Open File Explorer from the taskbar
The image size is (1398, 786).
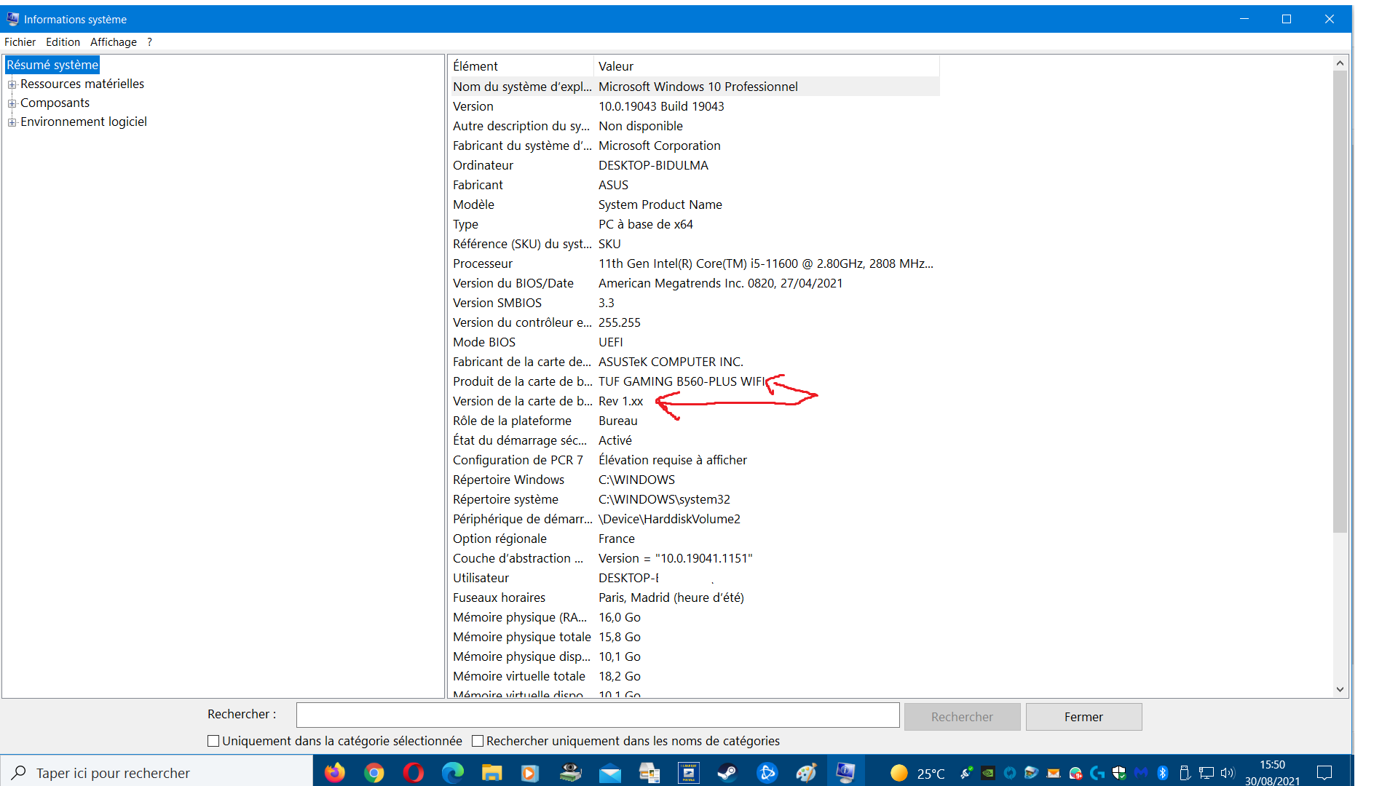pos(492,773)
